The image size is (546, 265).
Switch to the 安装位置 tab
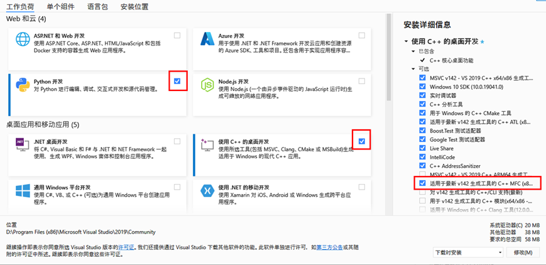[134, 7]
